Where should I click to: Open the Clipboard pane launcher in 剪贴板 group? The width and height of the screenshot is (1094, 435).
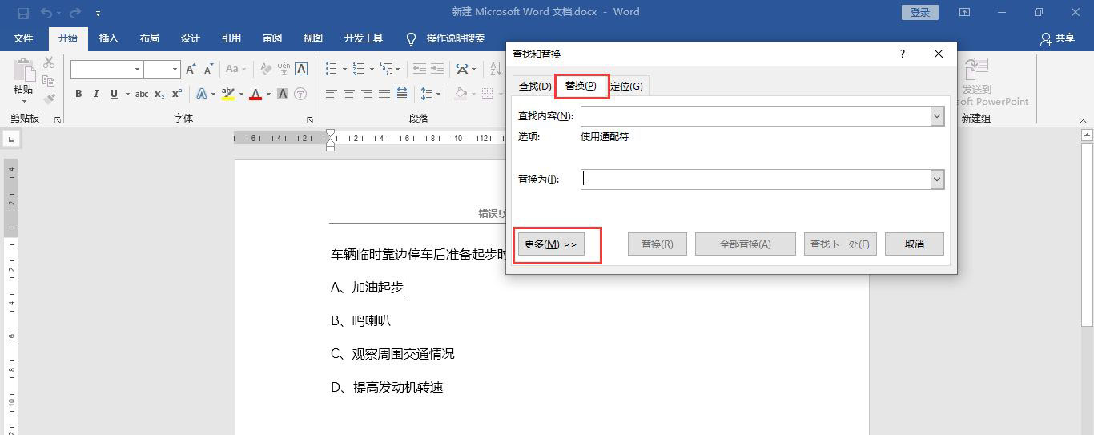[x=58, y=120]
